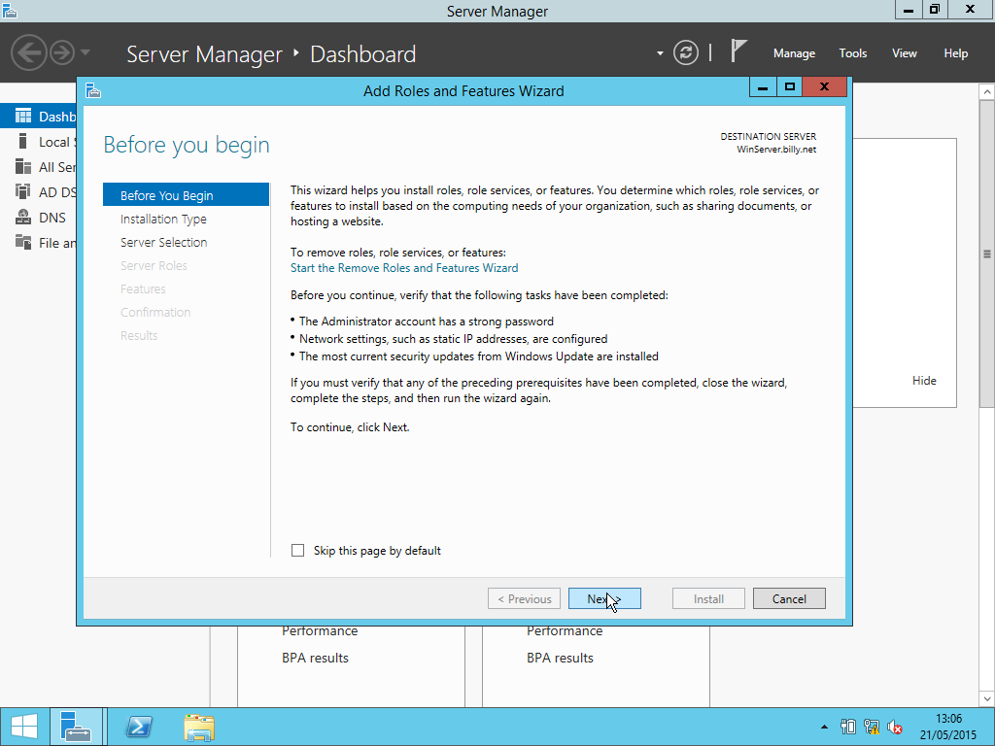
Task: Select the DNS icon in the sidebar
Action: point(23,217)
